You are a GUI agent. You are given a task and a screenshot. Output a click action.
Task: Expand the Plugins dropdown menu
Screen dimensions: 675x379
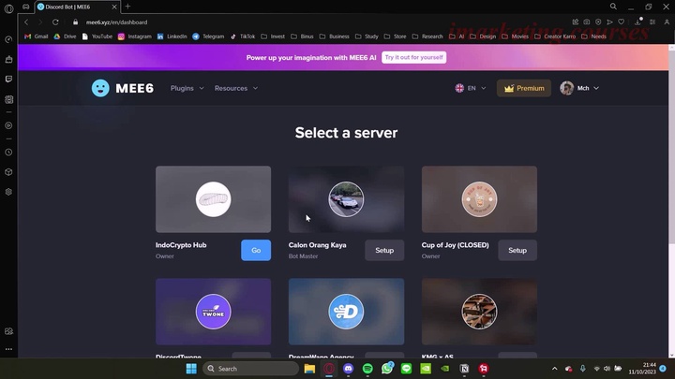[x=187, y=88]
